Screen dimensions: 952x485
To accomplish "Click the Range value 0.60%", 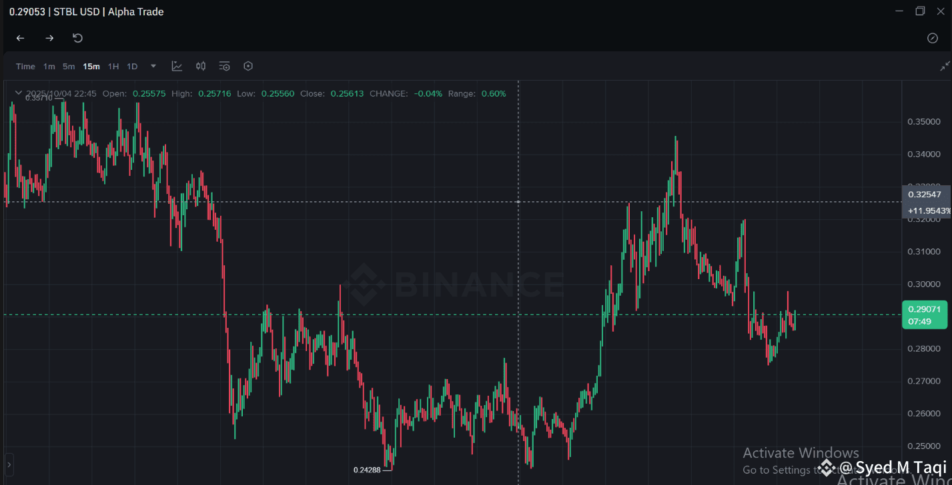I will pyautogui.click(x=492, y=93).
